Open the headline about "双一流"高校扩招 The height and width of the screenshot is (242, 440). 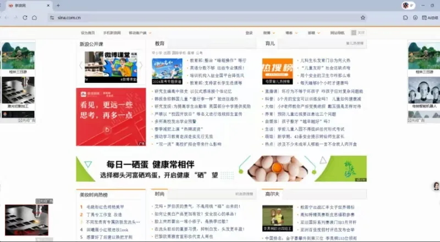pos(188,144)
